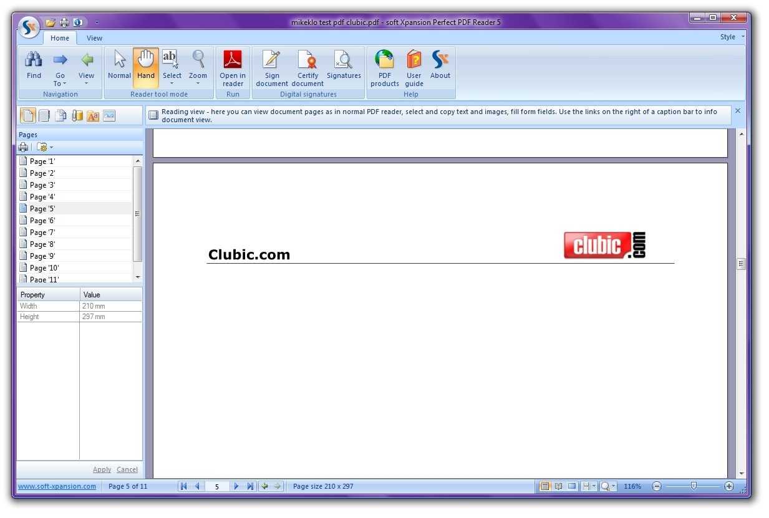Print pages from the Pages panel
Viewport: 769px width, 518px height.
[23, 147]
